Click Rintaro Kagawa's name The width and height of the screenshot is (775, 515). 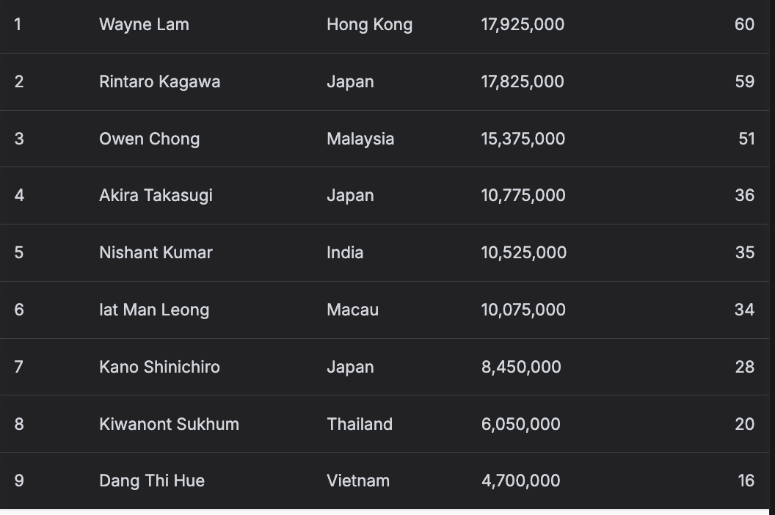[160, 81]
